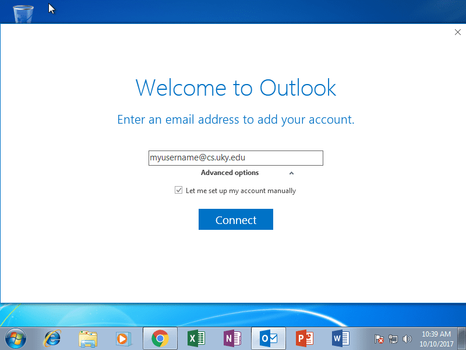
Task: Close the Welcome to Outlook dialog
Action: coord(458,32)
